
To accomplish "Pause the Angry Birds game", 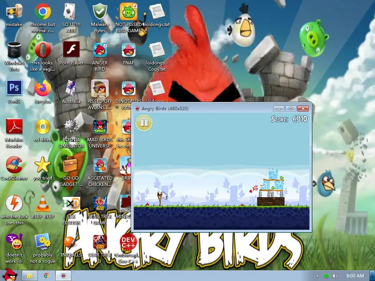I will coord(144,123).
